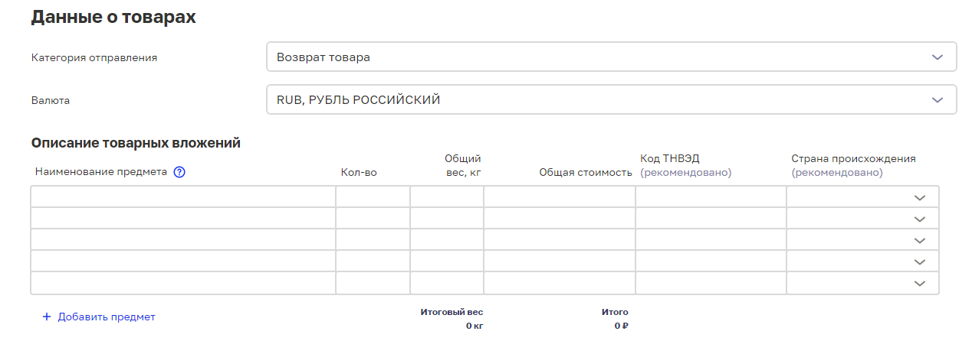
Task: Click the help icon next to Наименование предмета
Action: 180,172
